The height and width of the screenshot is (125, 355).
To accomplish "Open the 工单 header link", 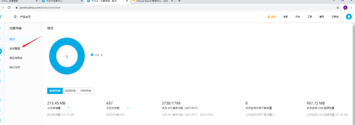I will [309, 17].
